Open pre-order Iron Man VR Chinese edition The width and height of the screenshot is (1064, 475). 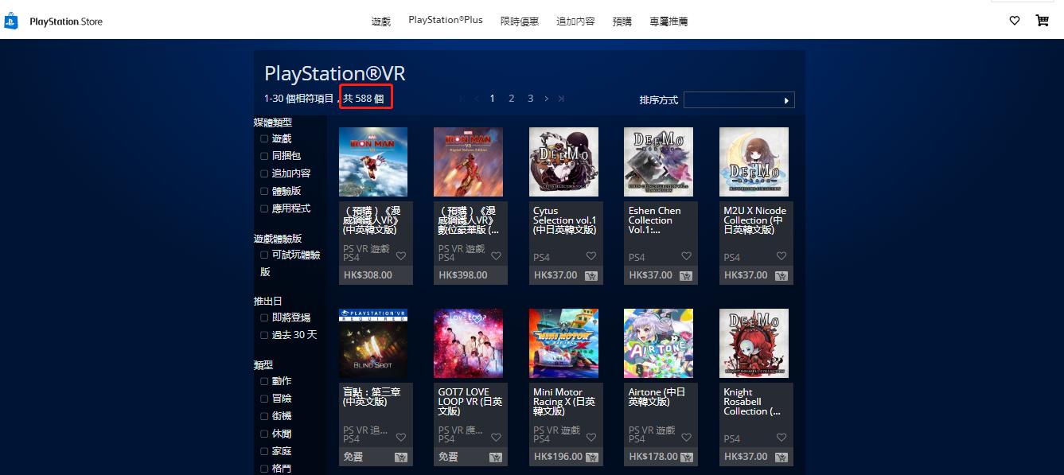[372, 162]
